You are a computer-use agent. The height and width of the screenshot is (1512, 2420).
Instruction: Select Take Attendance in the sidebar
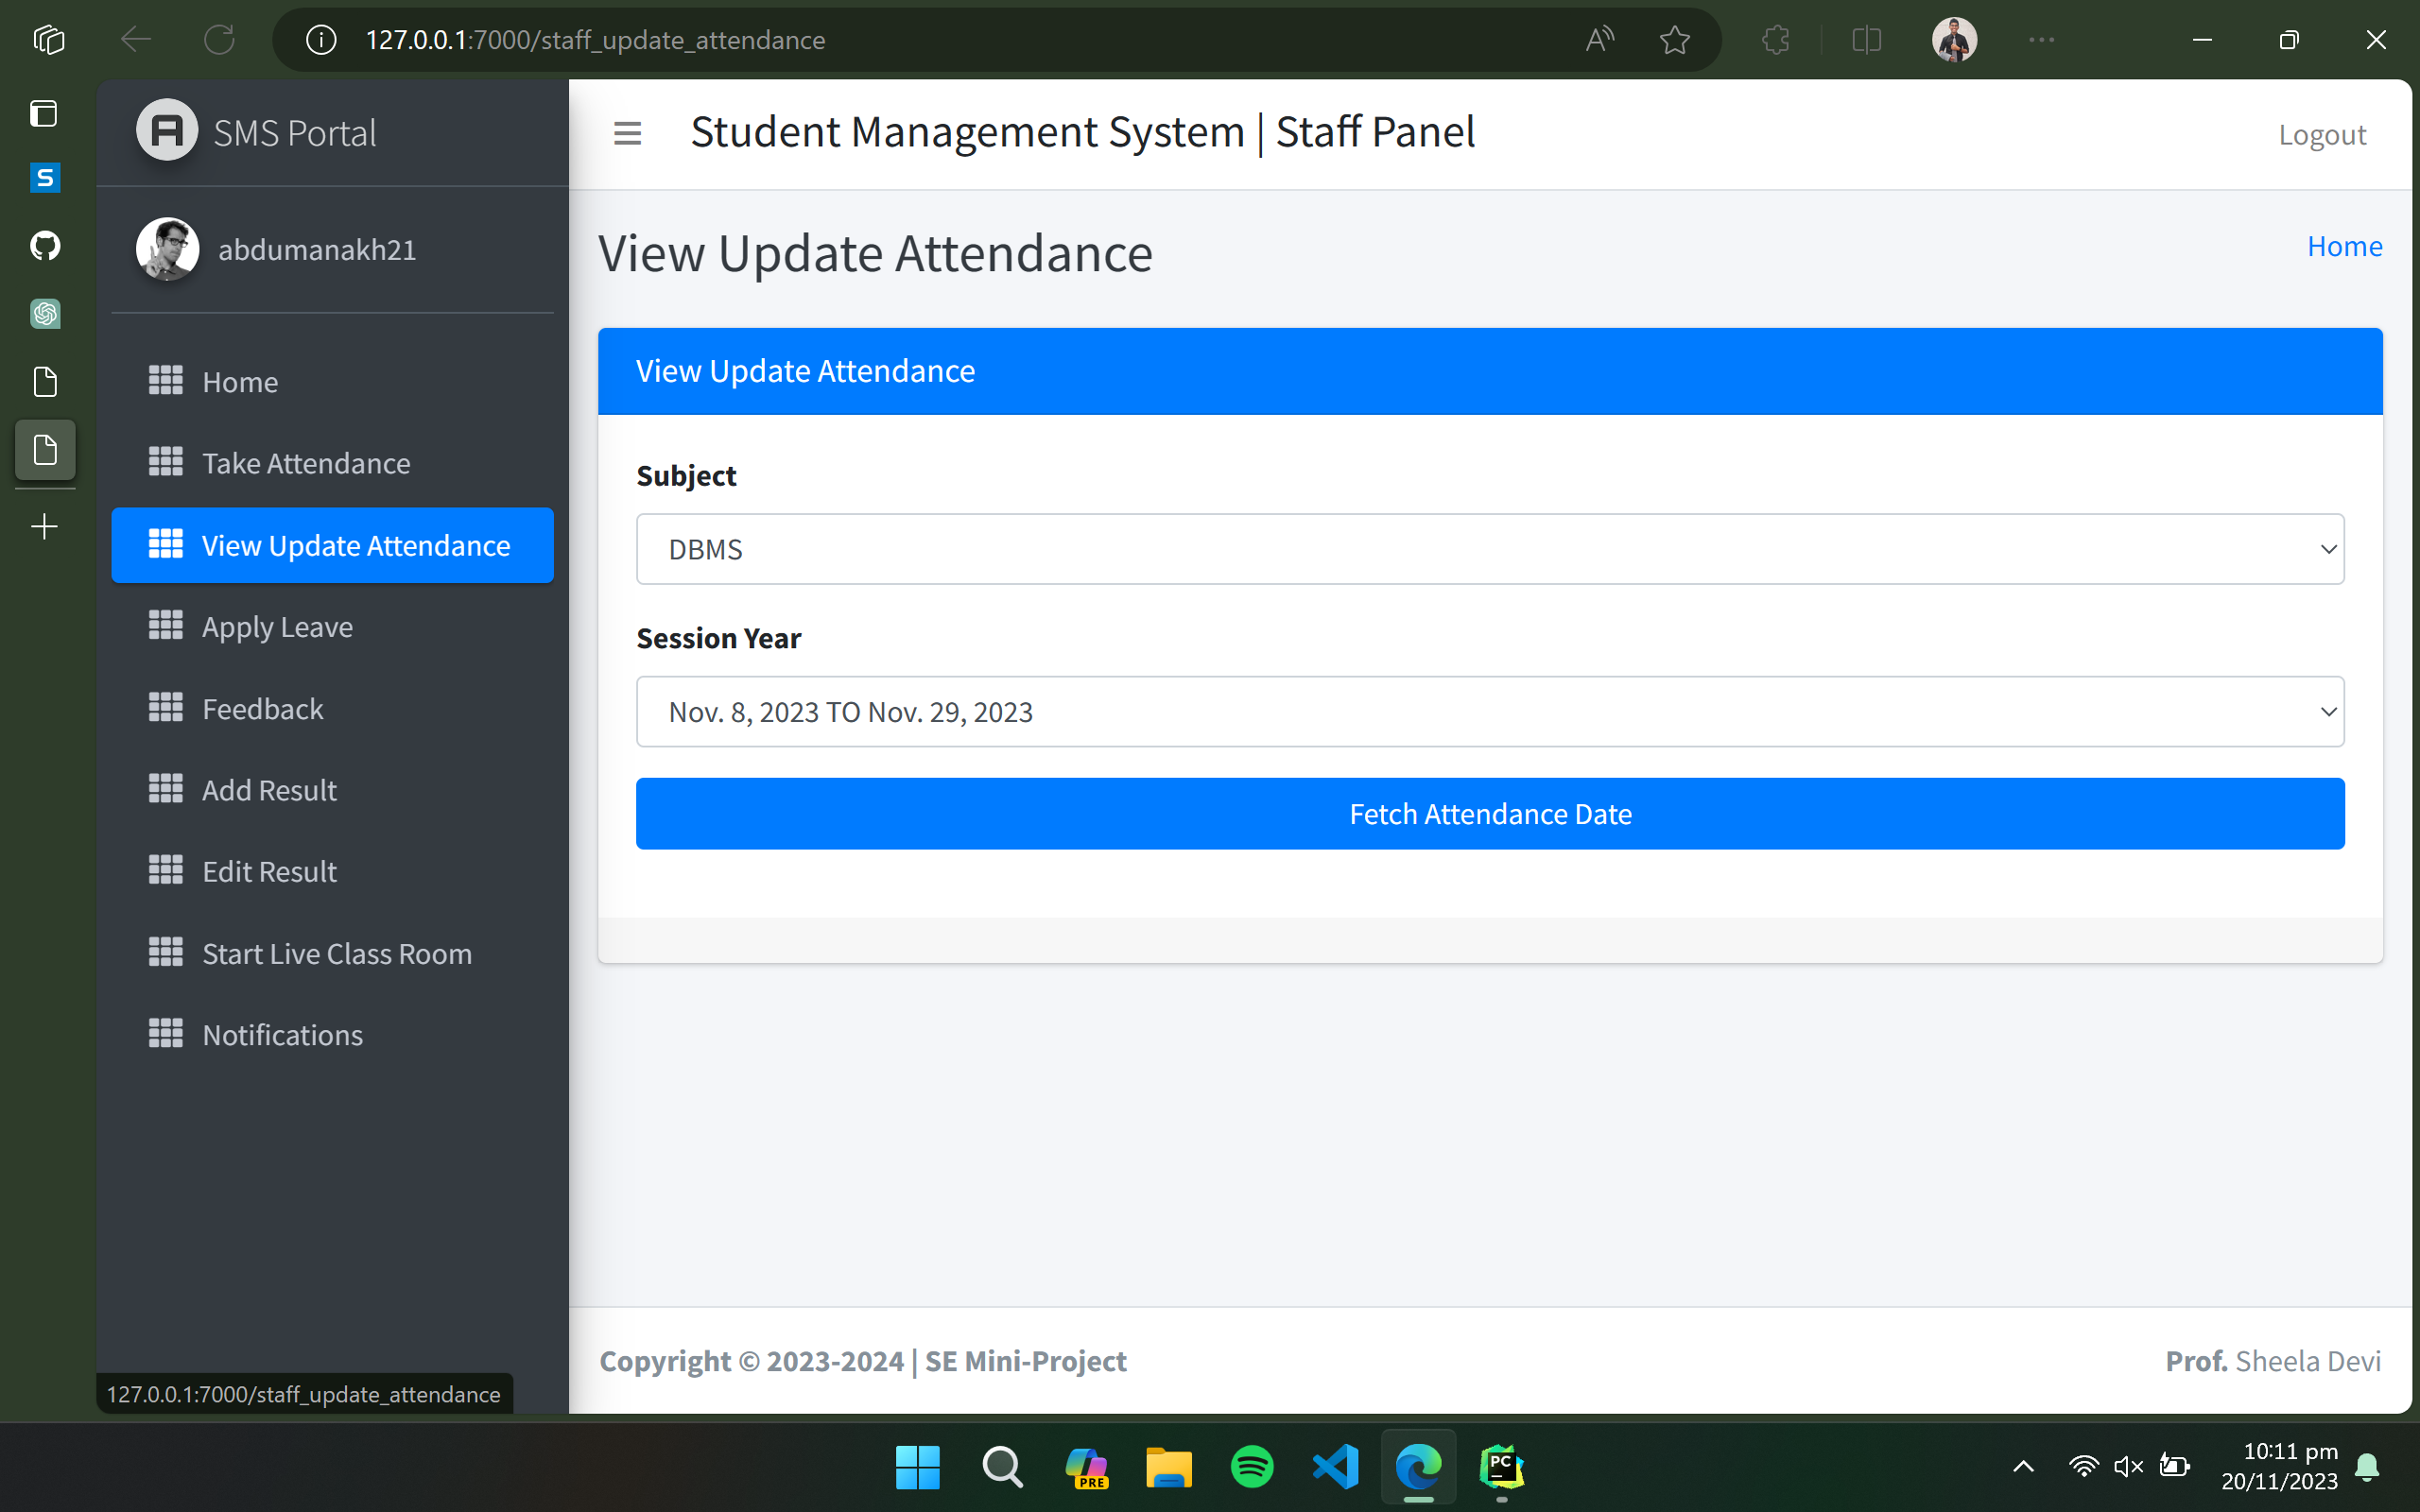306,463
